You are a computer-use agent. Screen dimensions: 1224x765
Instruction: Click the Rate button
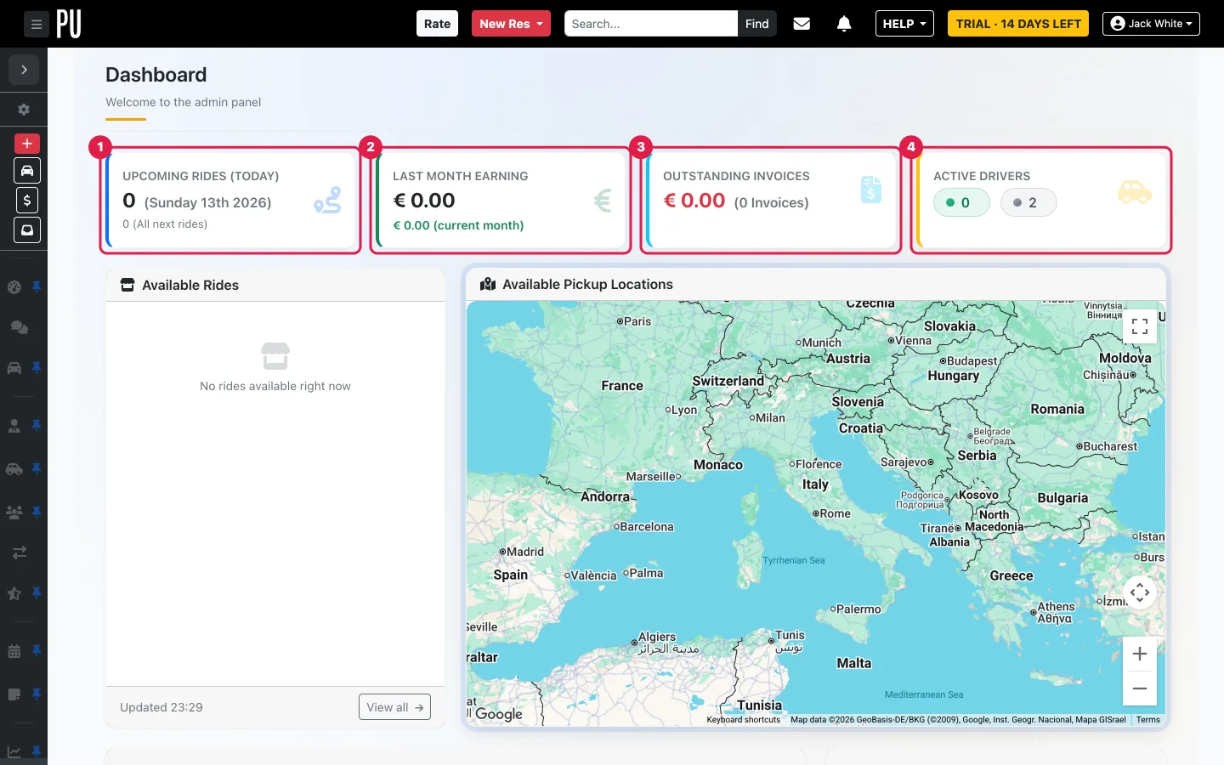coord(437,24)
